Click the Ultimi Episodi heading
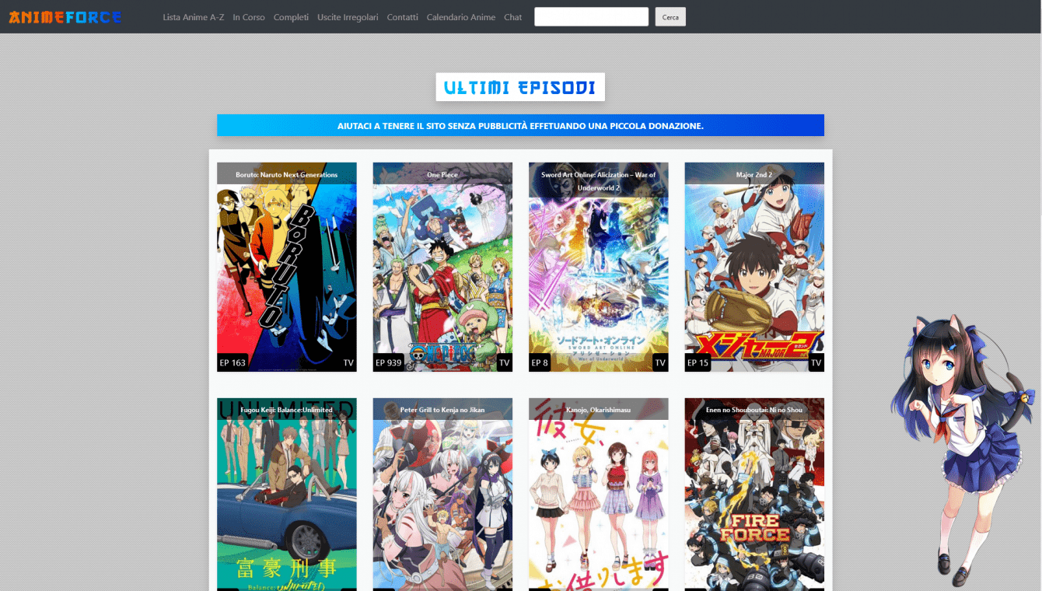Image resolution: width=1042 pixels, height=591 pixels. coord(520,87)
